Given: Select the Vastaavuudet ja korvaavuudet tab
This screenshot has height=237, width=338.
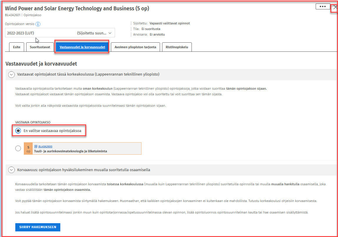Looking at the screenshot, I should coord(82,47).
